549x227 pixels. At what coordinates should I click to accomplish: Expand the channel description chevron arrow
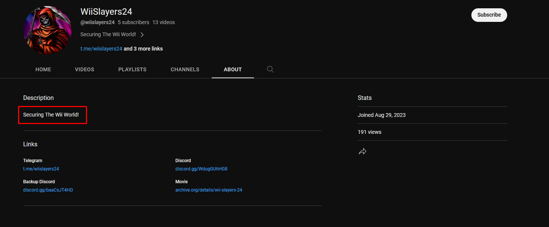142,35
